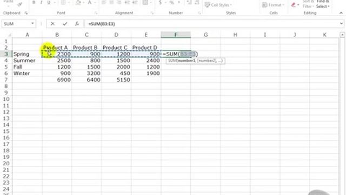The width and height of the screenshot is (346, 195).
Task: Select cell containing 2400
Action: (146, 60)
